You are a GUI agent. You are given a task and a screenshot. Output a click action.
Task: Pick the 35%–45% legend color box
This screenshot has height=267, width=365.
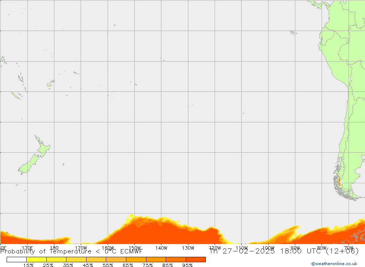76,259
